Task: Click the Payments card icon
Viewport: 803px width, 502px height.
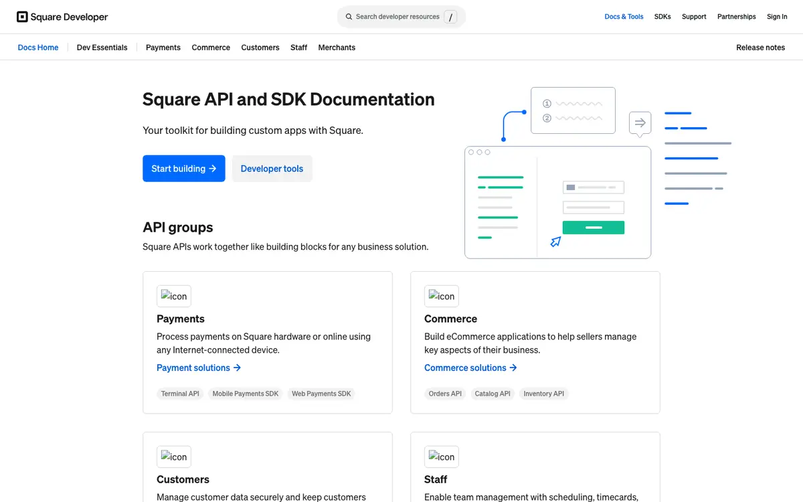Action: coord(174,296)
